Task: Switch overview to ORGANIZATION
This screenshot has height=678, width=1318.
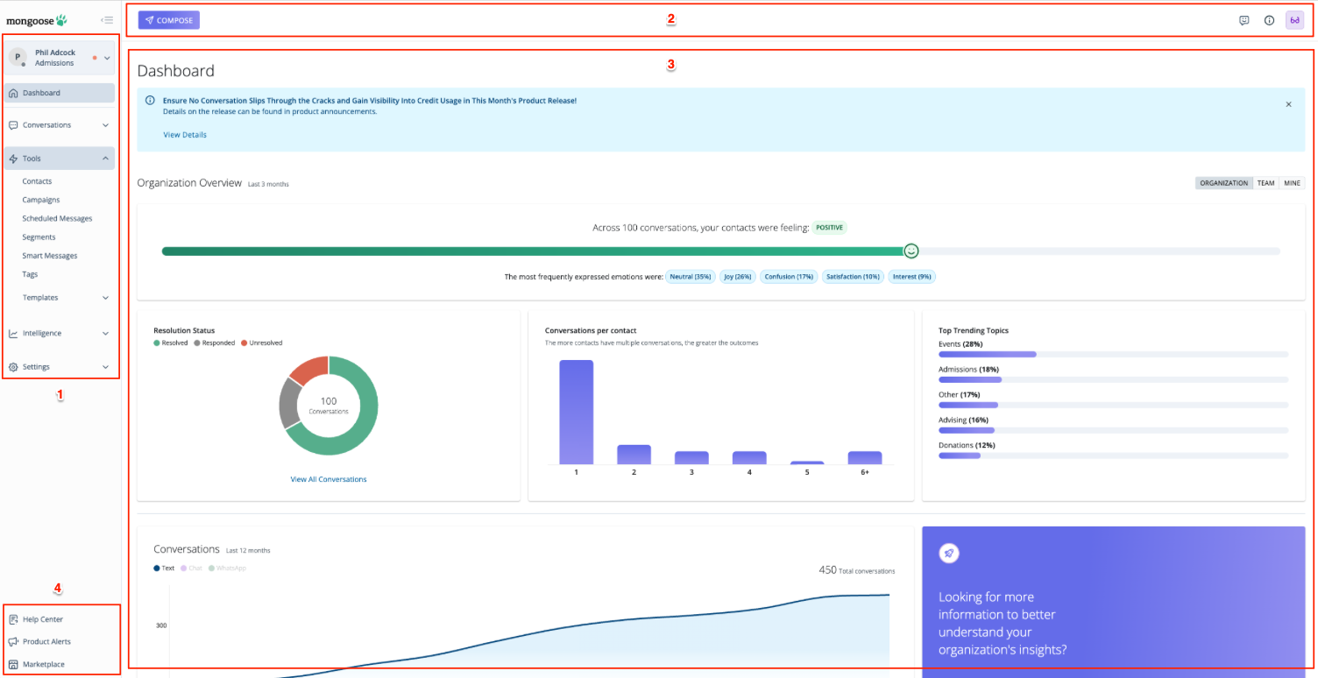Action: click(x=1223, y=183)
